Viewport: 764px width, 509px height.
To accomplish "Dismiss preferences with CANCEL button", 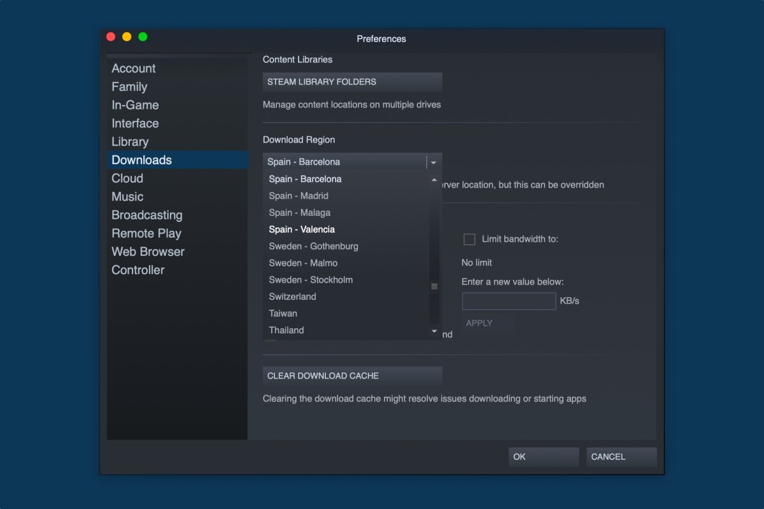I will [621, 457].
